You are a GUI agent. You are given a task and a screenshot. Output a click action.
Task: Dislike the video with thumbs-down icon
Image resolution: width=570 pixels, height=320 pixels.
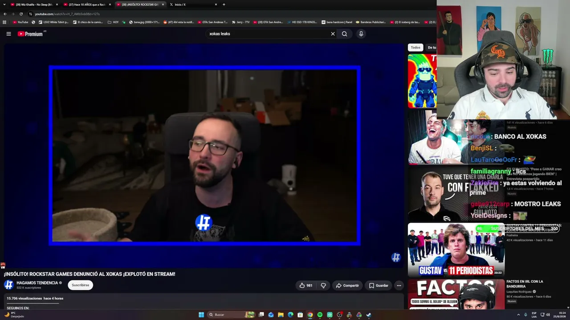[x=324, y=285]
